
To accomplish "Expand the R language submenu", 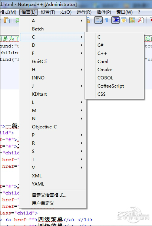I will [x=53, y=143].
